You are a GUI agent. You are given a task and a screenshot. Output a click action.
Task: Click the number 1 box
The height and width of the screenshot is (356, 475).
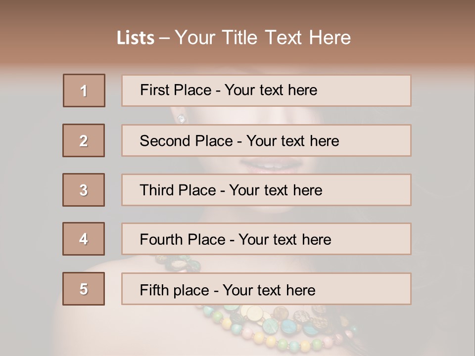point(84,90)
